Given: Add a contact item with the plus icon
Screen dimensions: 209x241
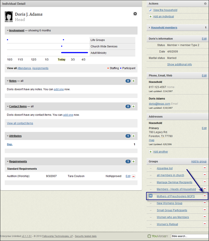Looking at the screenshot, I should (x=134, y=106).
